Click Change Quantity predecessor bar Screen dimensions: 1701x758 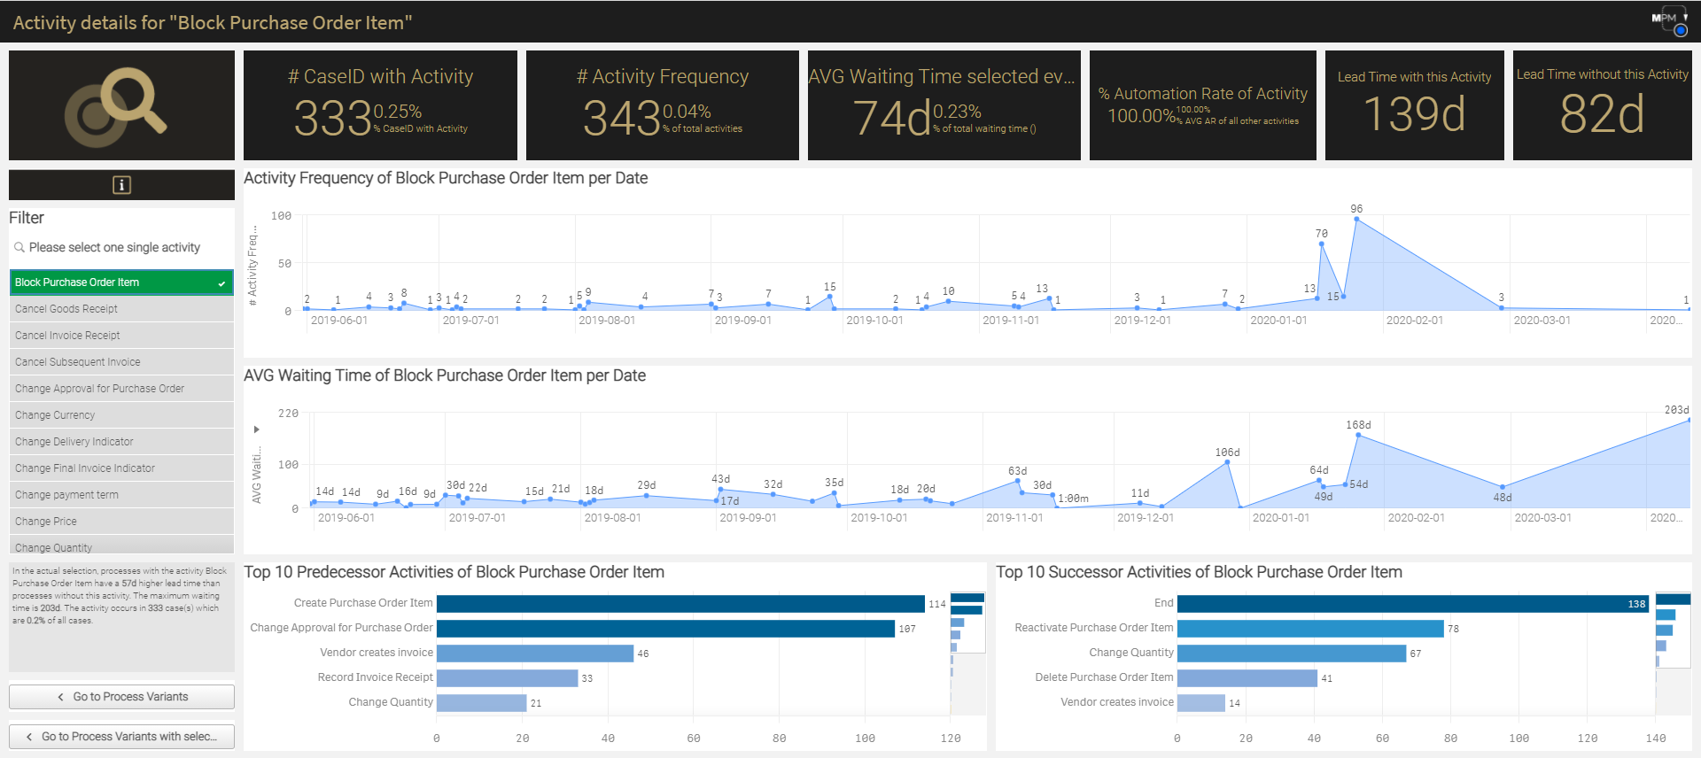tap(481, 703)
